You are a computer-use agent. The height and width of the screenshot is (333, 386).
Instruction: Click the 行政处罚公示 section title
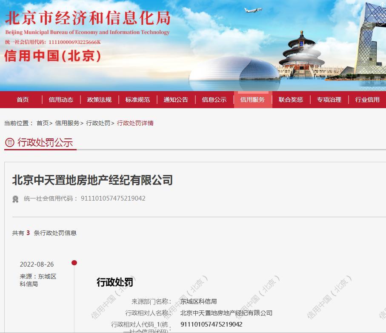click(x=45, y=142)
